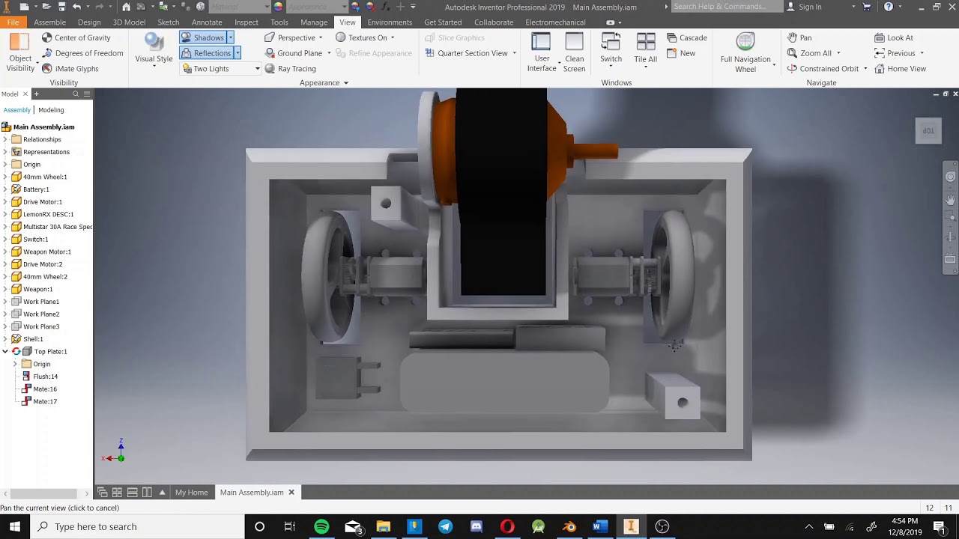Screen dimensions: 959x539
Task: Select Mate:16 constraint in browser
Action: [x=45, y=389]
